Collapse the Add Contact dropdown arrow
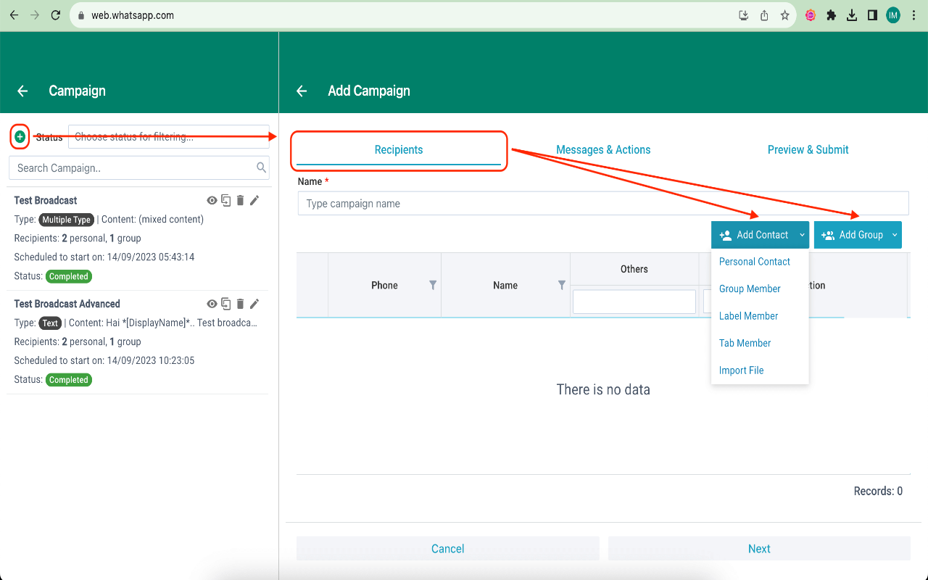This screenshot has height=580, width=928. pyautogui.click(x=802, y=235)
